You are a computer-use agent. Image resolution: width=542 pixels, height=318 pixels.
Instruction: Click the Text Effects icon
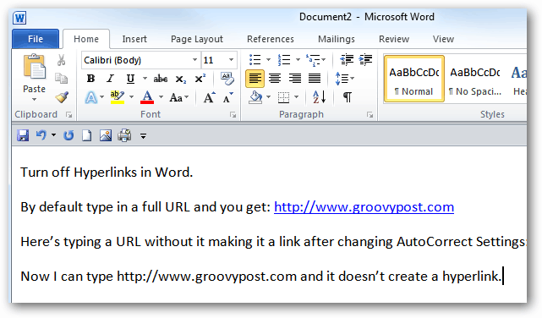(91, 97)
